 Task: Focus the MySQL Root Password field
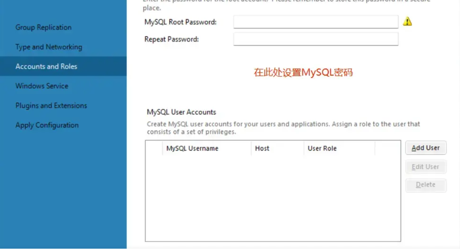coord(316,22)
